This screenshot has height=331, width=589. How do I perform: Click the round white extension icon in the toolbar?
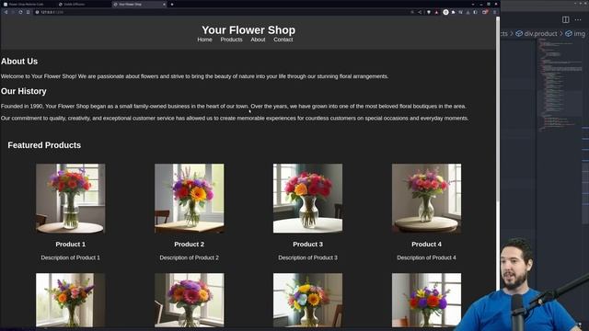click(x=445, y=12)
